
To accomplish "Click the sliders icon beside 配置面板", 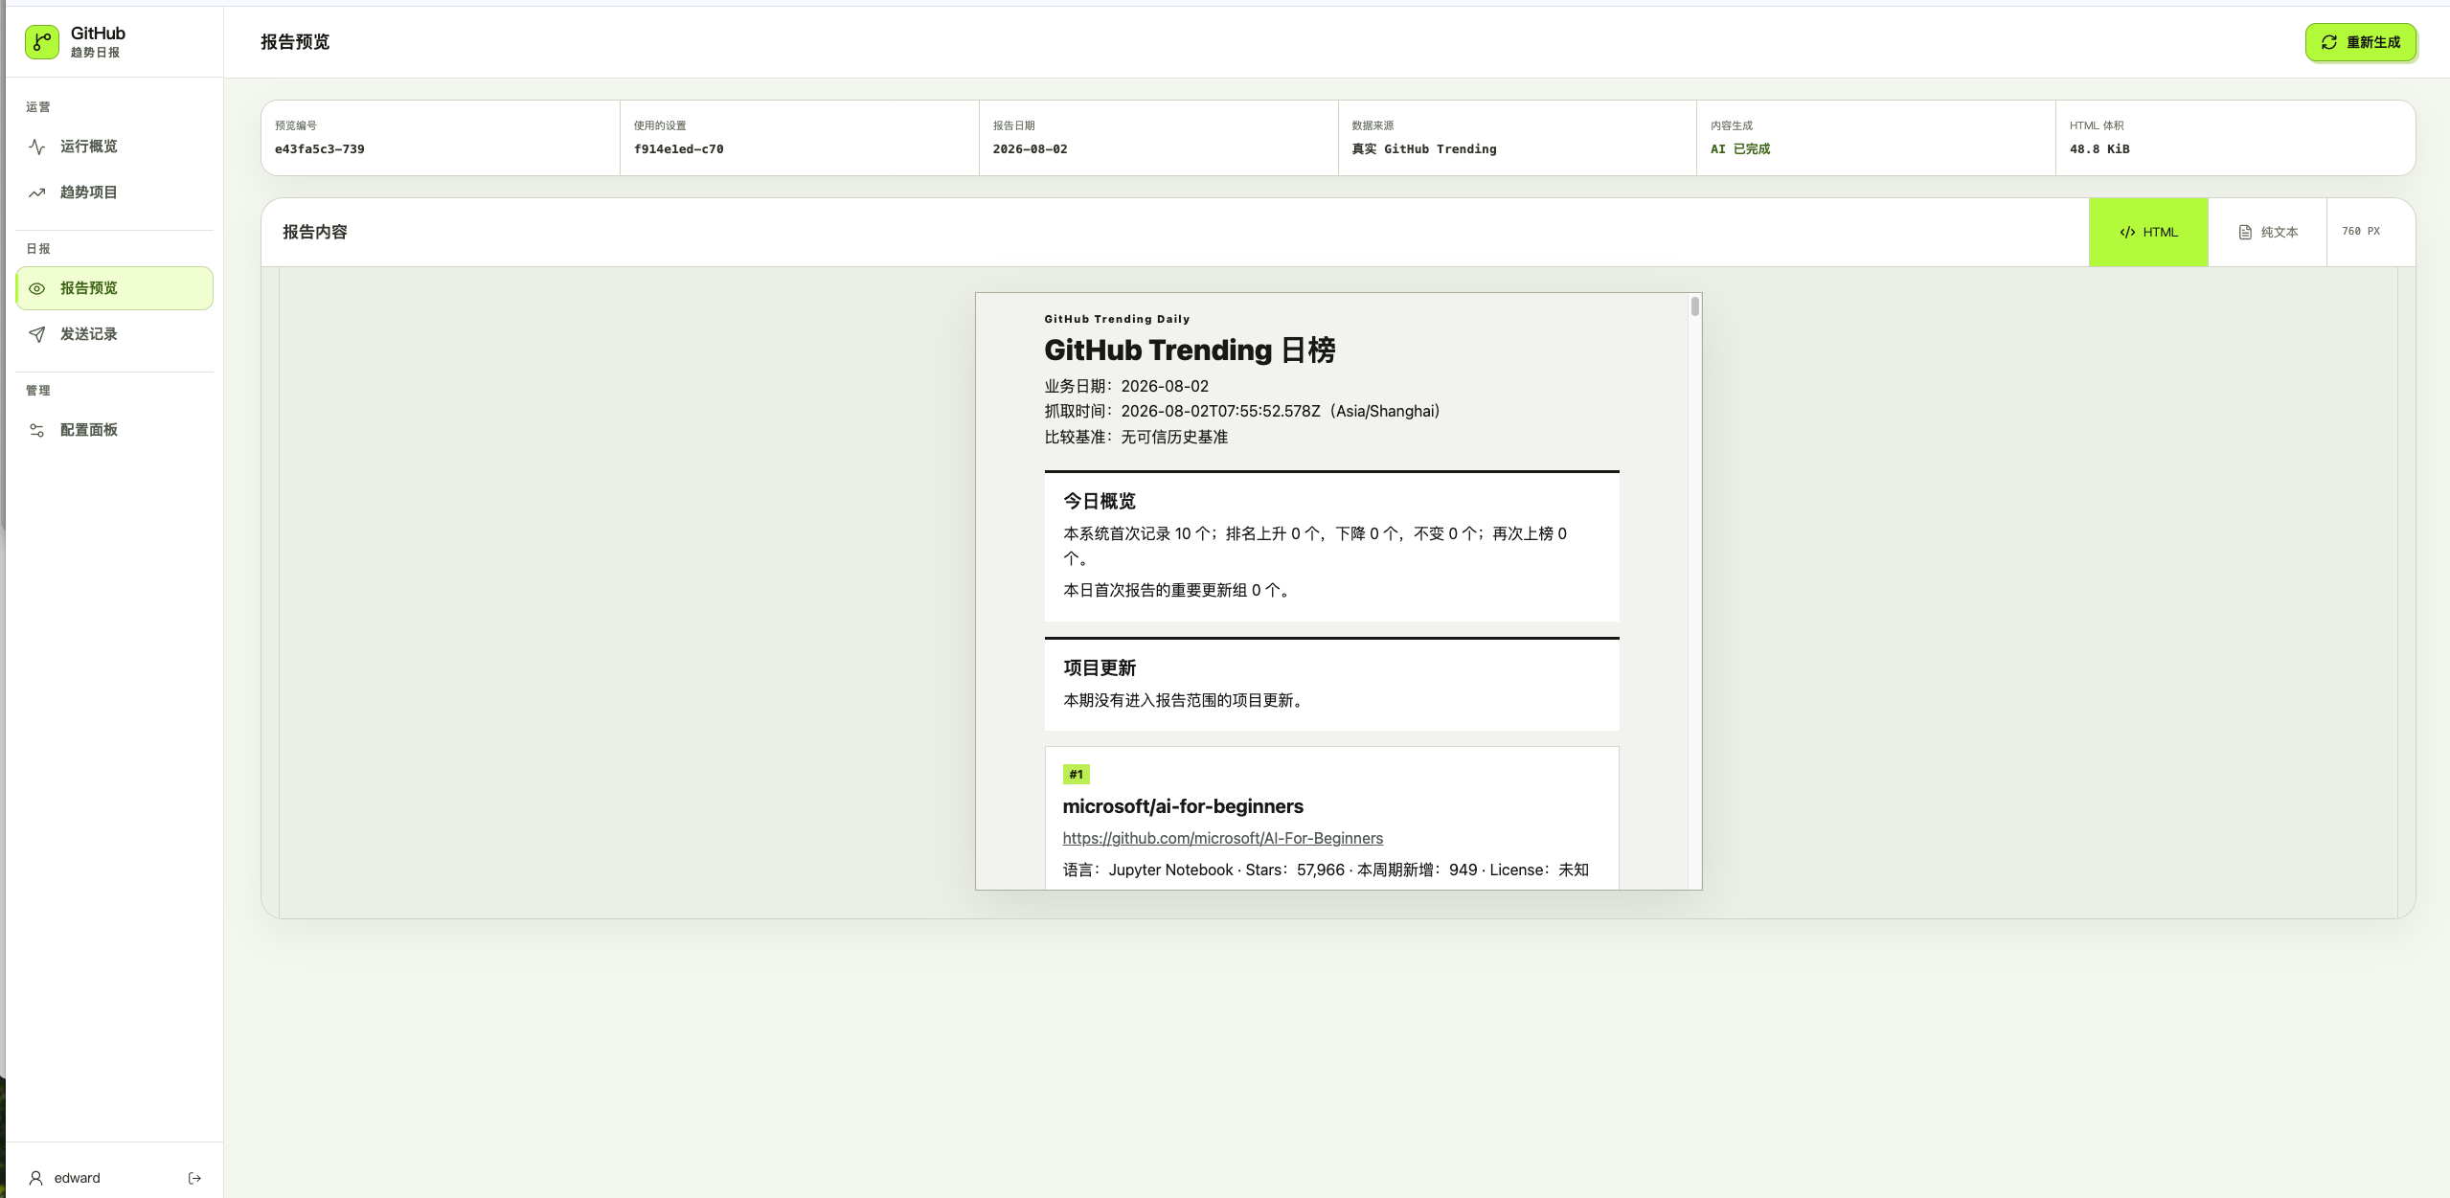I will [37, 430].
